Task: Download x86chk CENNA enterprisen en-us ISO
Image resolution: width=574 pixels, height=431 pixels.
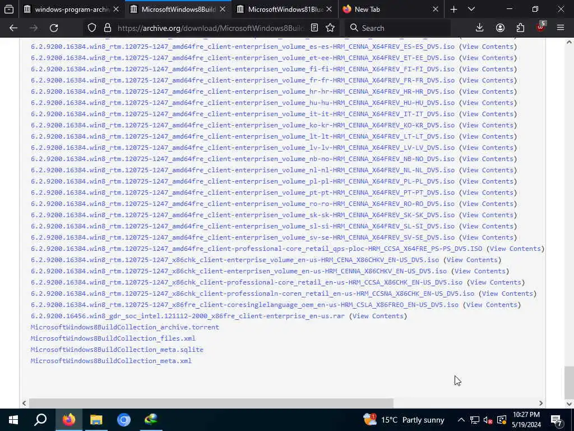Action: tap(239, 271)
